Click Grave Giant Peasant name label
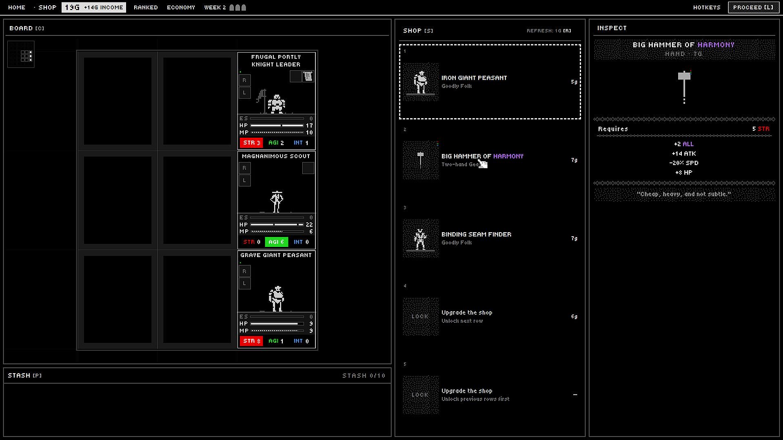Image resolution: width=783 pixels, height=440 pixels. 276,255
